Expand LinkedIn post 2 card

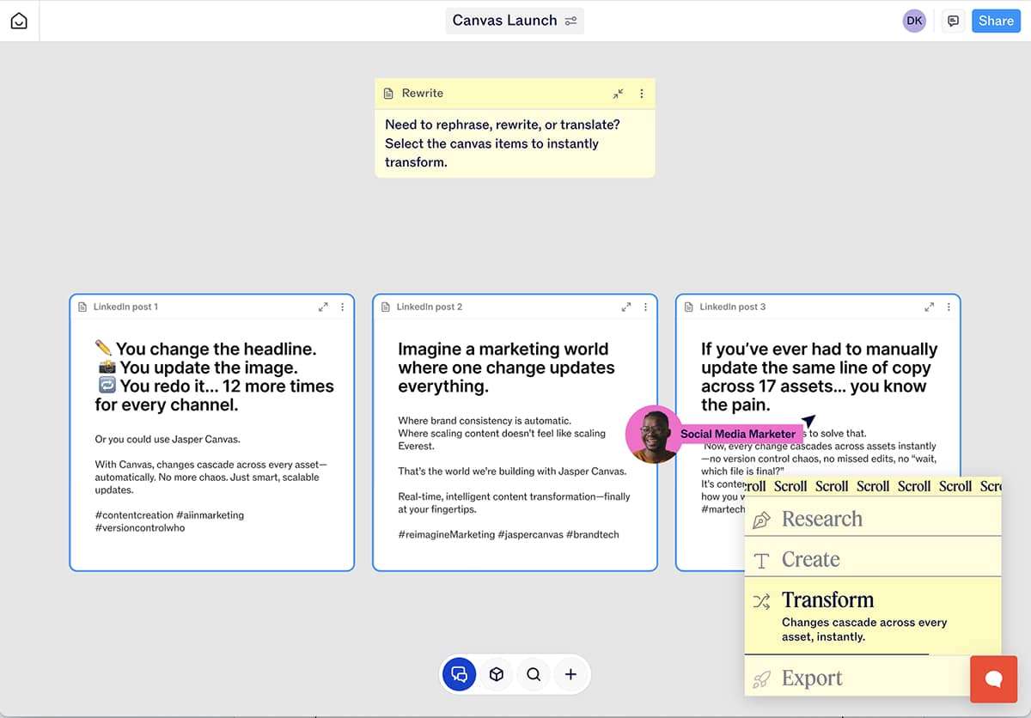[626, 307]
